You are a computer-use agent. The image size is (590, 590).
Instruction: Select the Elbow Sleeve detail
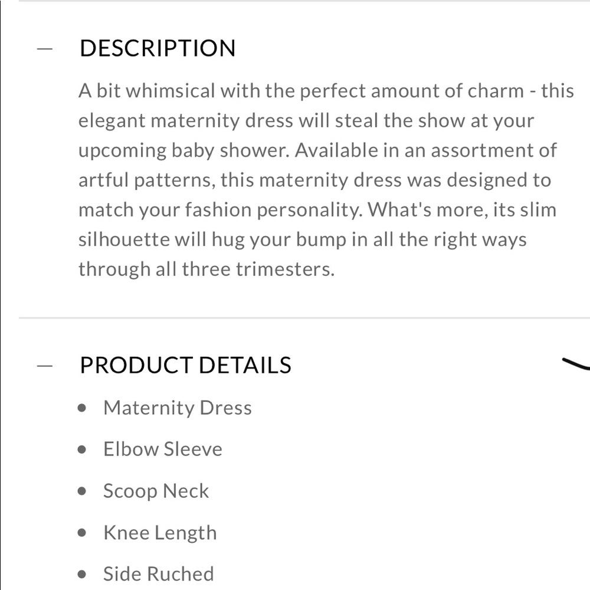(x=163, y=449)
